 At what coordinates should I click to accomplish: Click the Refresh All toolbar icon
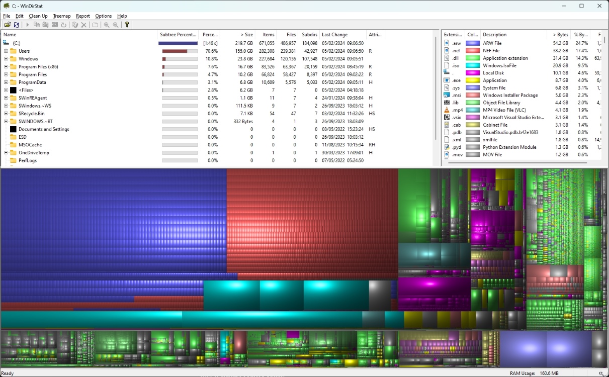(x=16, y=25)
